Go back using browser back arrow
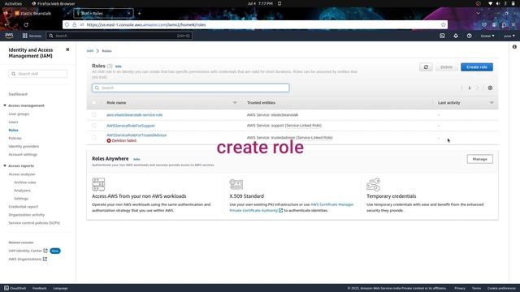The width and height of the screenshot is (520, 292). [x=6, y=25]
